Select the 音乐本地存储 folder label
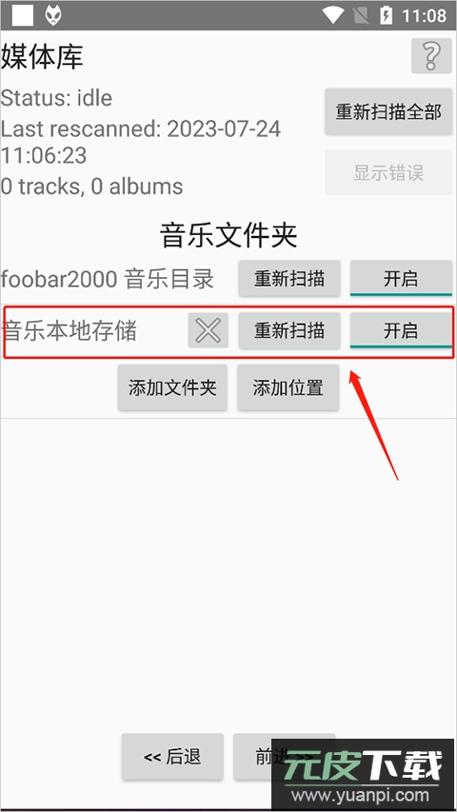 [x=69, y=331]
